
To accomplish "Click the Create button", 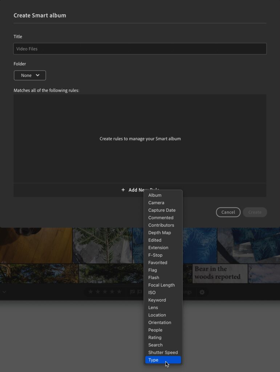I will [255, 212].
